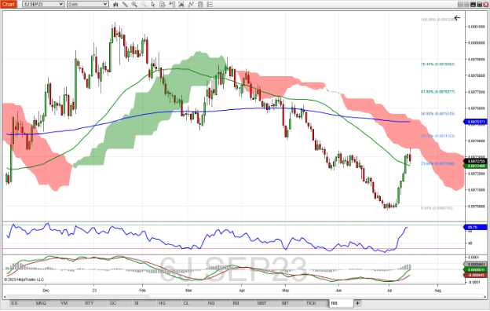Click the Apr label on time axis
This screenshot has width=490, height=311.
click(242, 291)
